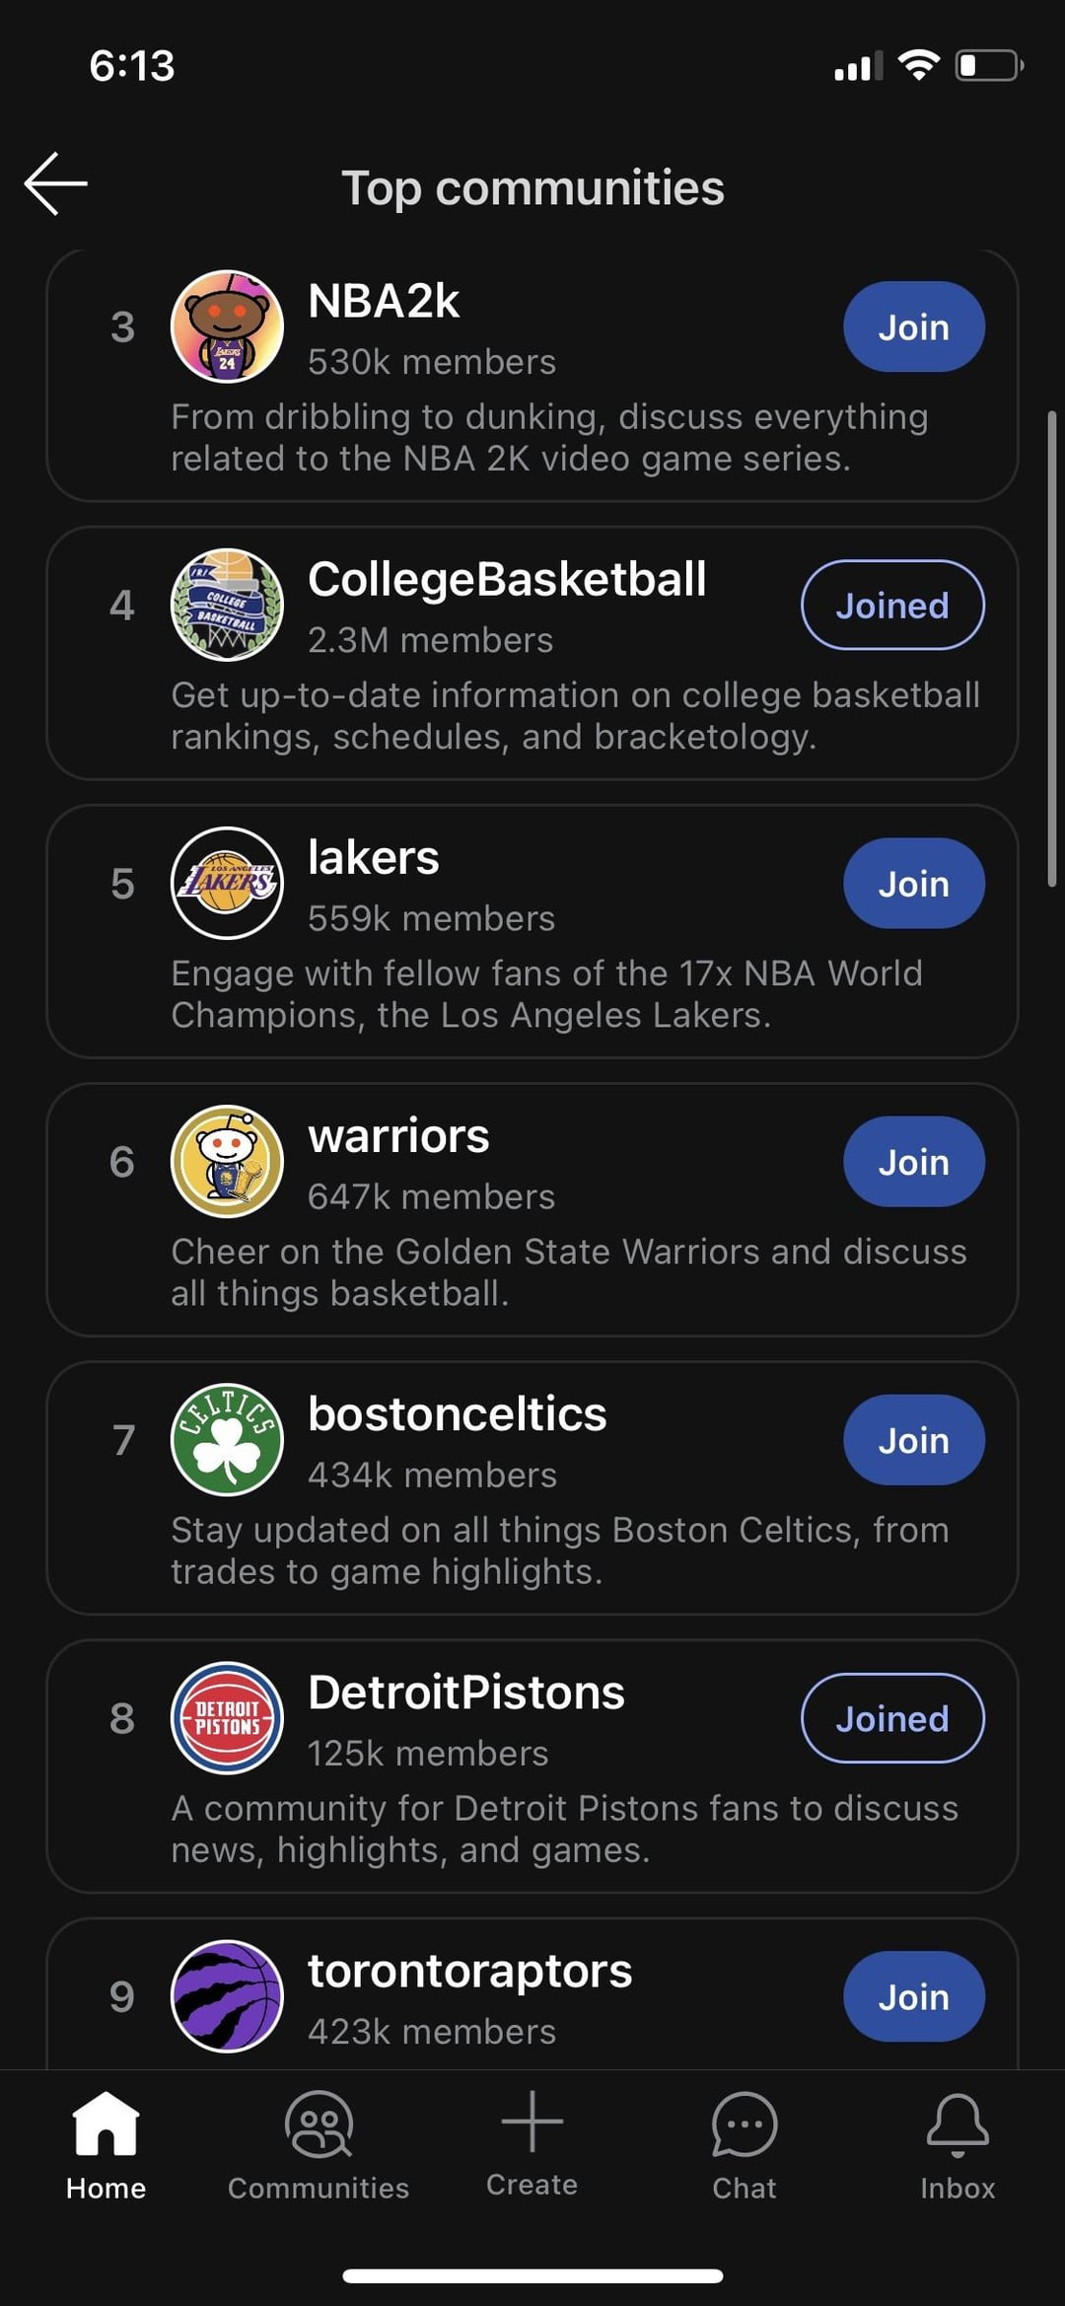Tap the Detroit Pistons logo

(x=227, y=1718)
